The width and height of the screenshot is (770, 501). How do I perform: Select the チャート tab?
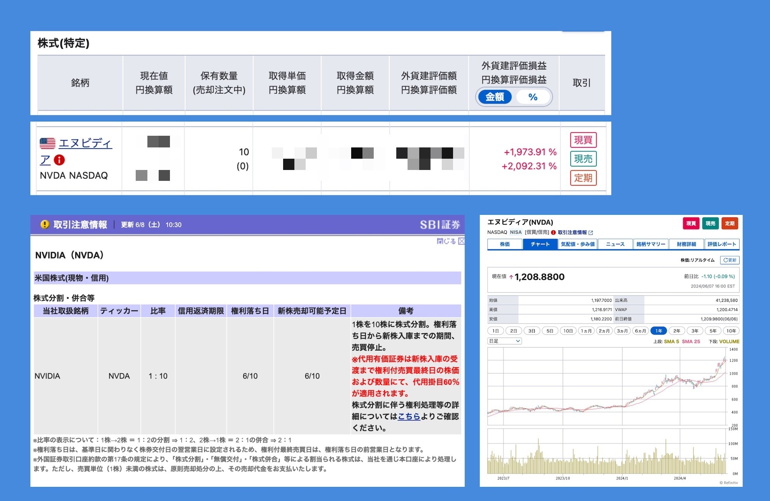pos(540,244)
